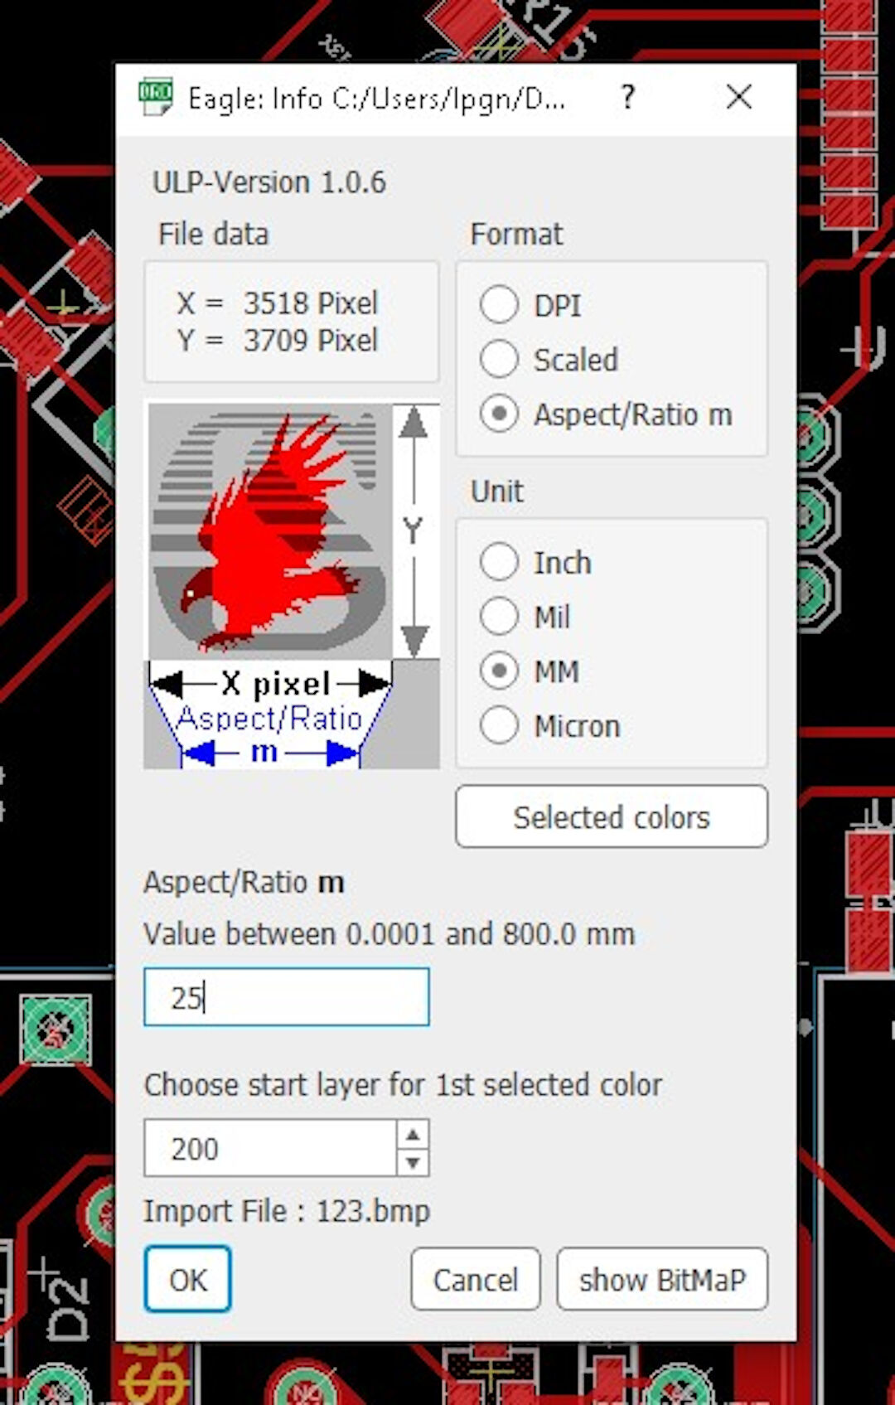Image resolution: width=895 pixels, height=1405 pixels.
Task: Select Aspect/Ratio m format option
Action: [x=500, y=414]
